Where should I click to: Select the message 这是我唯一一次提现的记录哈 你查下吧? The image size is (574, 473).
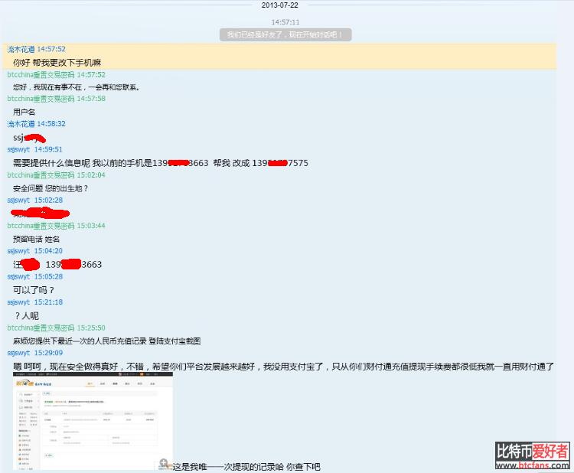tap(246, 467)
